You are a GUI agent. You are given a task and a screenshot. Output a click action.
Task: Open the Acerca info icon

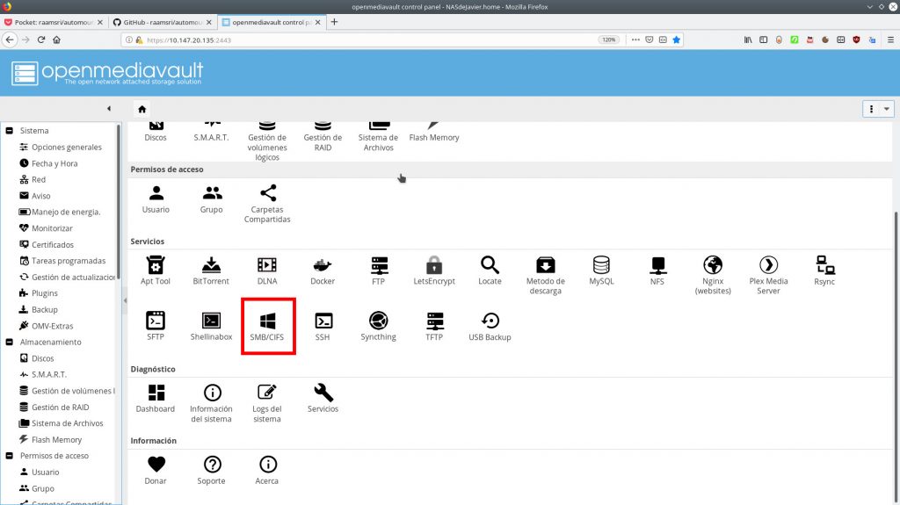[267, 470]
